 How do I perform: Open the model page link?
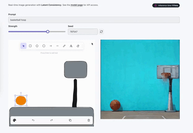coord(76,5)
